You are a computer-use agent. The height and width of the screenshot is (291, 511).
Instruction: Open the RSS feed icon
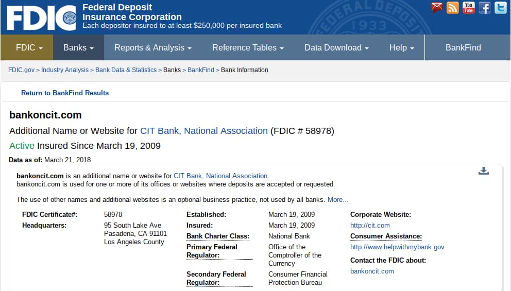pos(453,8)
